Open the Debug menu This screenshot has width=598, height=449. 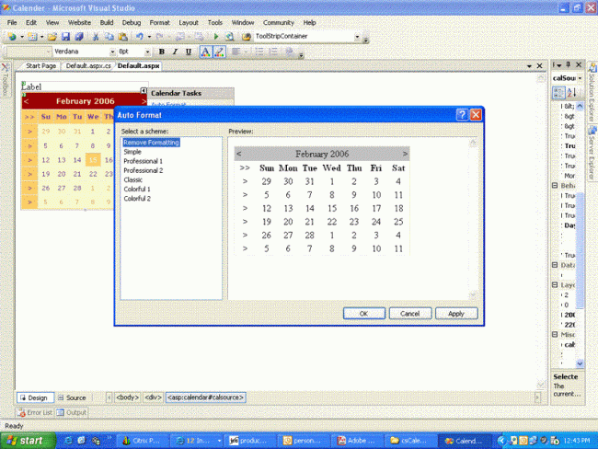click(132, 22)
